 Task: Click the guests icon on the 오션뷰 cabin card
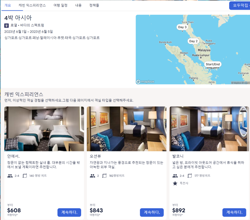tap(93, 176)
